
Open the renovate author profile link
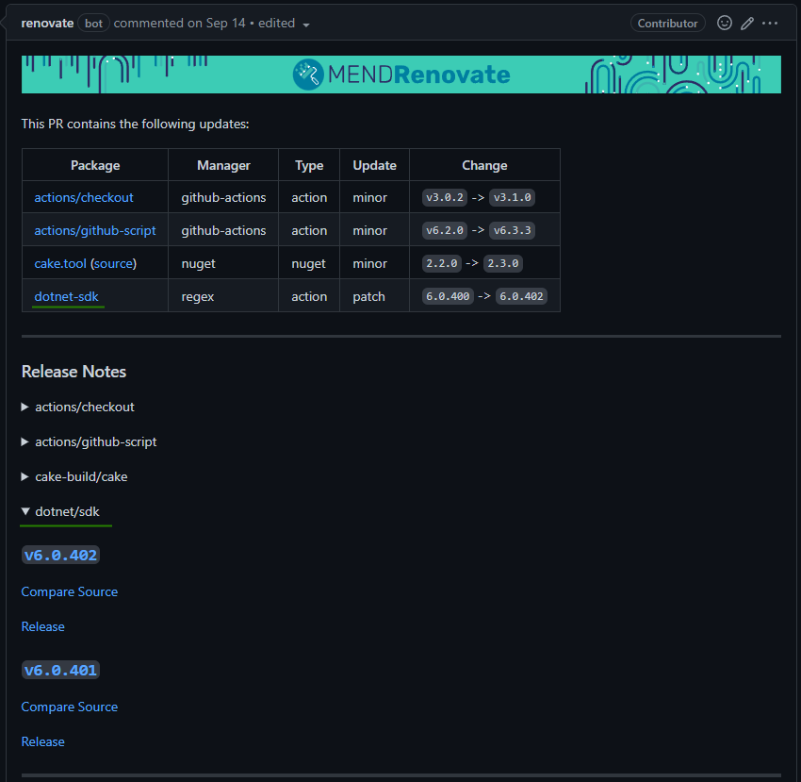47,23
